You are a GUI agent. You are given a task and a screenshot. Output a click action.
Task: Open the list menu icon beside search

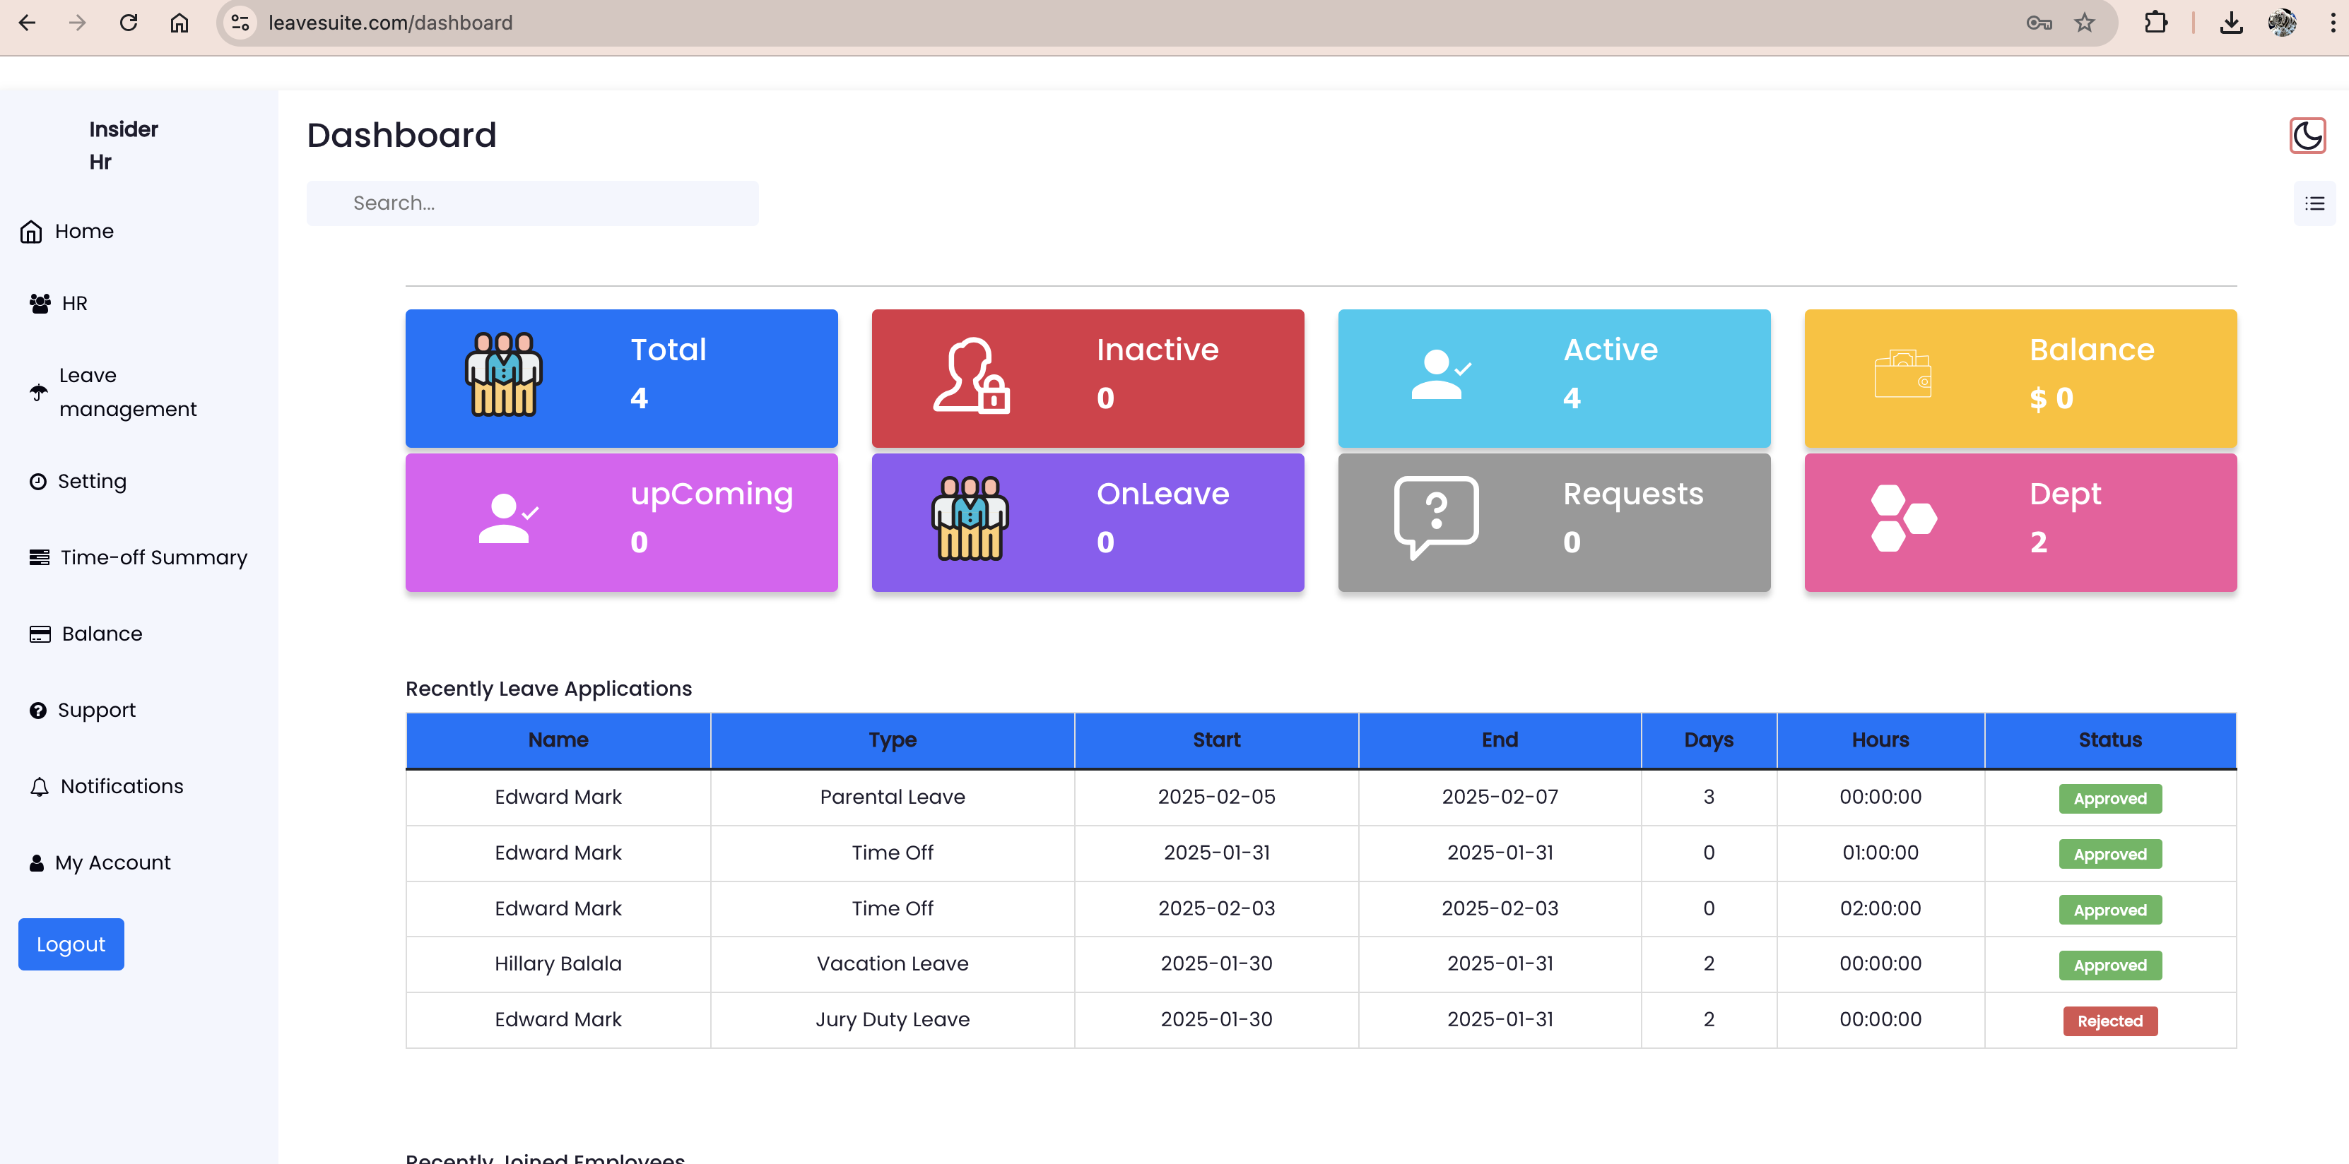tap(2314, 203)
